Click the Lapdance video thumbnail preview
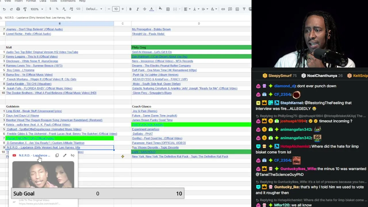The width and height of the screenshot is (368, 207). pyautogui.click(x=43, y=175)
